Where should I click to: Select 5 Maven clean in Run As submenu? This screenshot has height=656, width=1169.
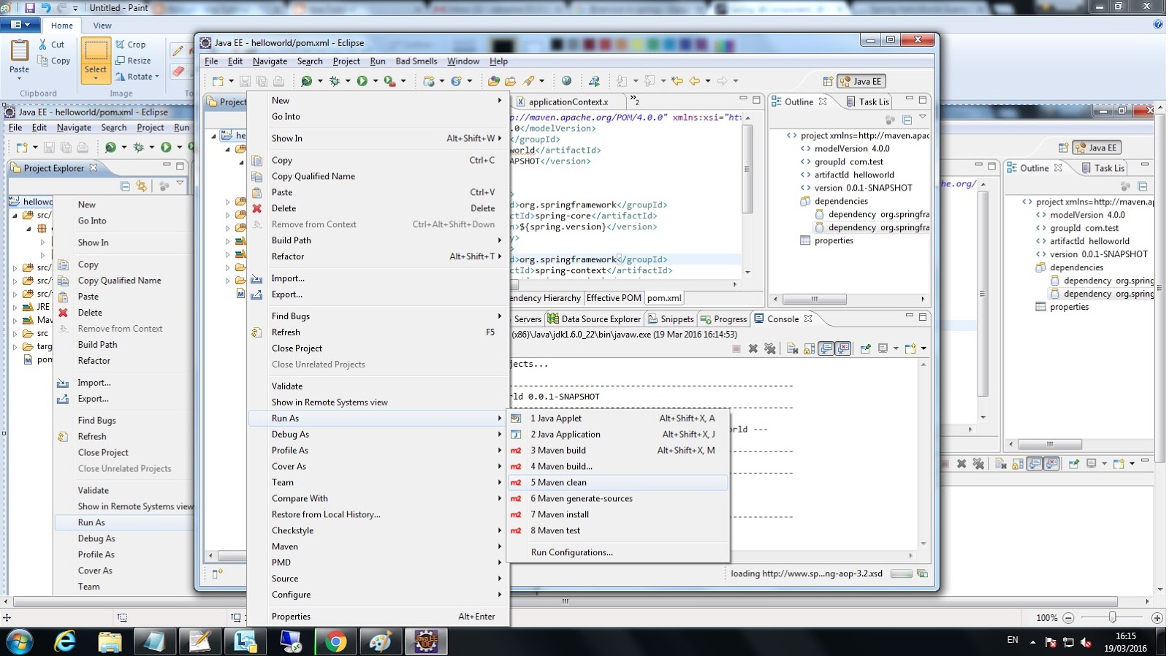click(618, 482)
